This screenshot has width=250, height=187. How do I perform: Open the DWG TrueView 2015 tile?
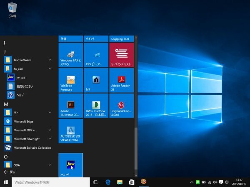click(x=96, y=106)
